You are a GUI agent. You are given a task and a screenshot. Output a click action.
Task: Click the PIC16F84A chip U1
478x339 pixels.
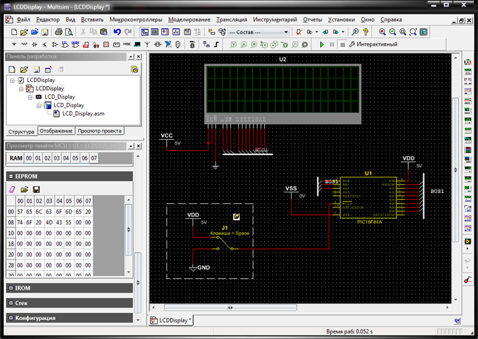(x=368, y=197)
